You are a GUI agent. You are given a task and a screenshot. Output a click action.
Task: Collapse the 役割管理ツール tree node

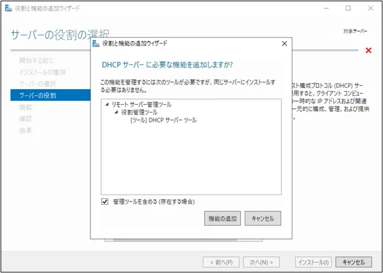(117, 112)
